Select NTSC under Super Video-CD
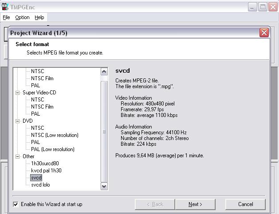Image resolution: width=279 pixels, height=214 pixels. [x=38, y=100]
